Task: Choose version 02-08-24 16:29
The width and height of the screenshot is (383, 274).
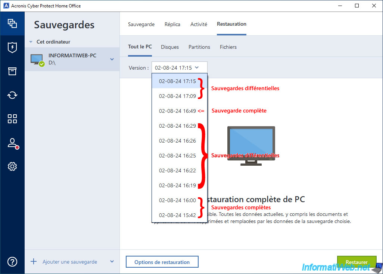Action: pyautogui.click(x=180, y=126)
